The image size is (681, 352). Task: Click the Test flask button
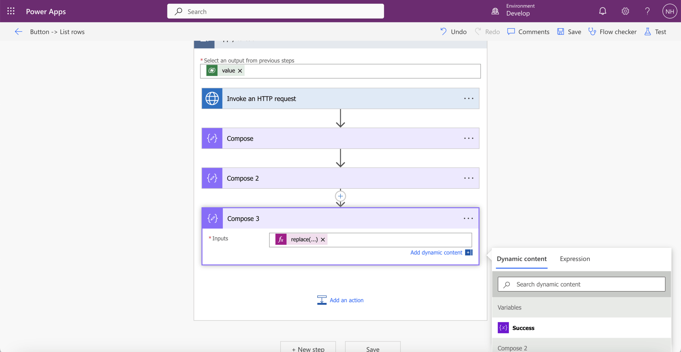coord(655,32)
